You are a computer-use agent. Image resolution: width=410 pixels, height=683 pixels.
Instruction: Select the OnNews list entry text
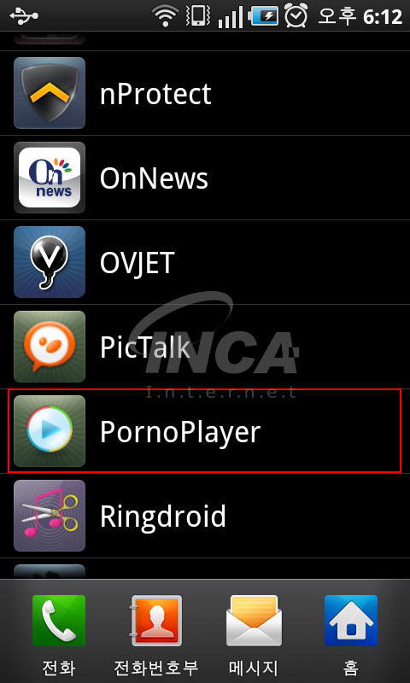coord(154,178)
